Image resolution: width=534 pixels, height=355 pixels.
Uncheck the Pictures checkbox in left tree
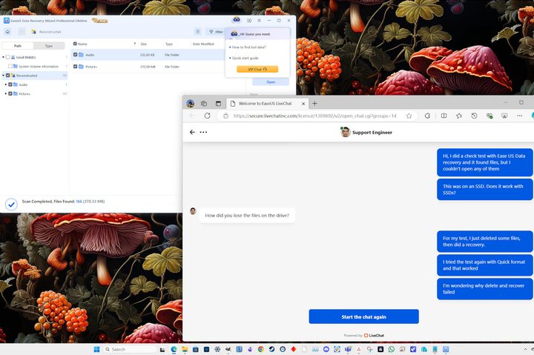click(x=10, y=93)
